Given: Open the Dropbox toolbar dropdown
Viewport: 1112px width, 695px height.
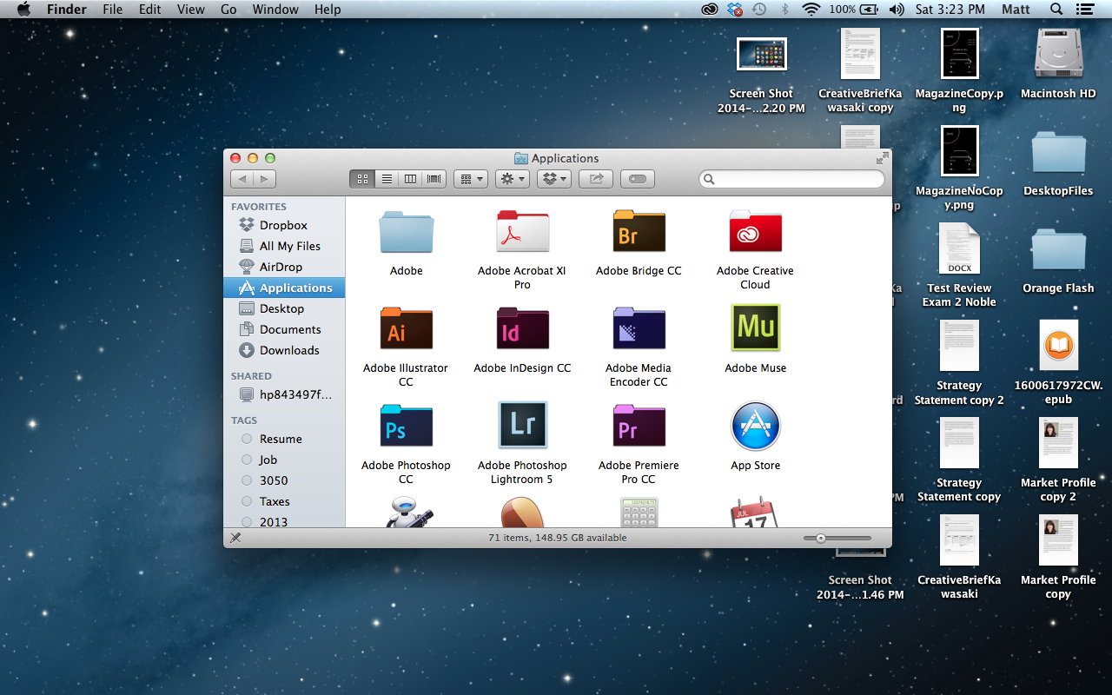Looking at the screenshot, I should [x=553, y=179].
